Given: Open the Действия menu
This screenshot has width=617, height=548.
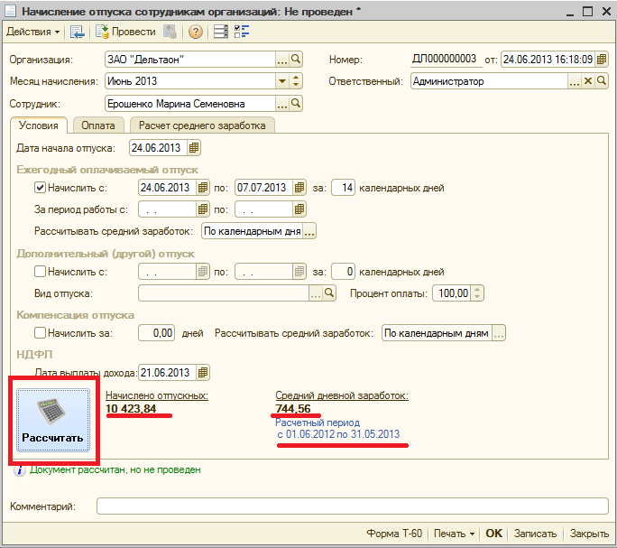Looking at the screenshot, I should [x=33, y=32].
